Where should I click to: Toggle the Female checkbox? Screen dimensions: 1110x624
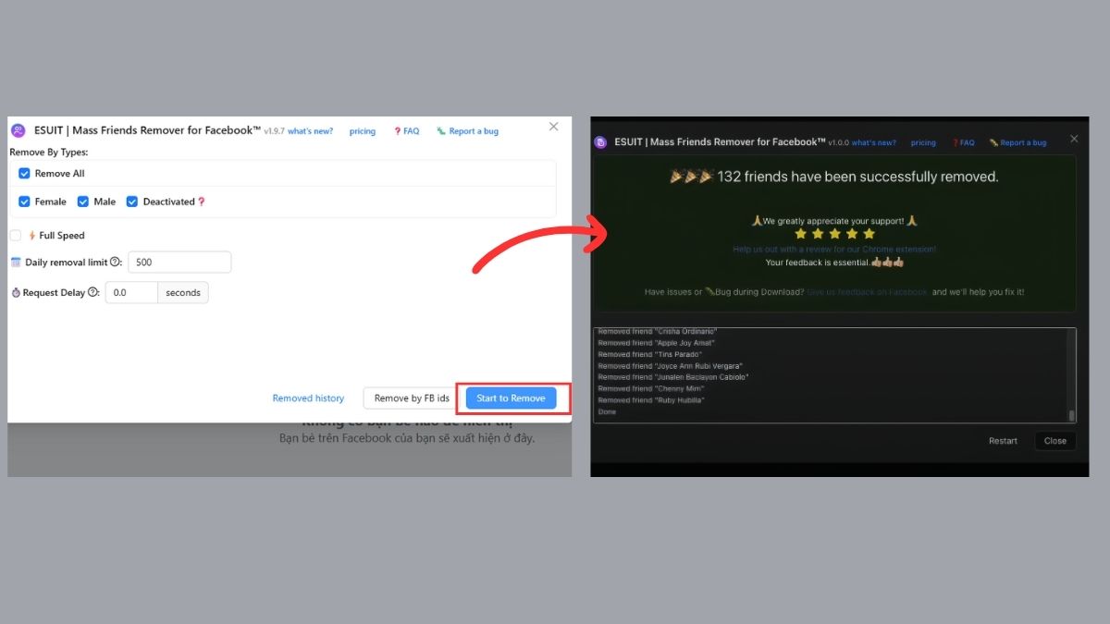(25, 202)
